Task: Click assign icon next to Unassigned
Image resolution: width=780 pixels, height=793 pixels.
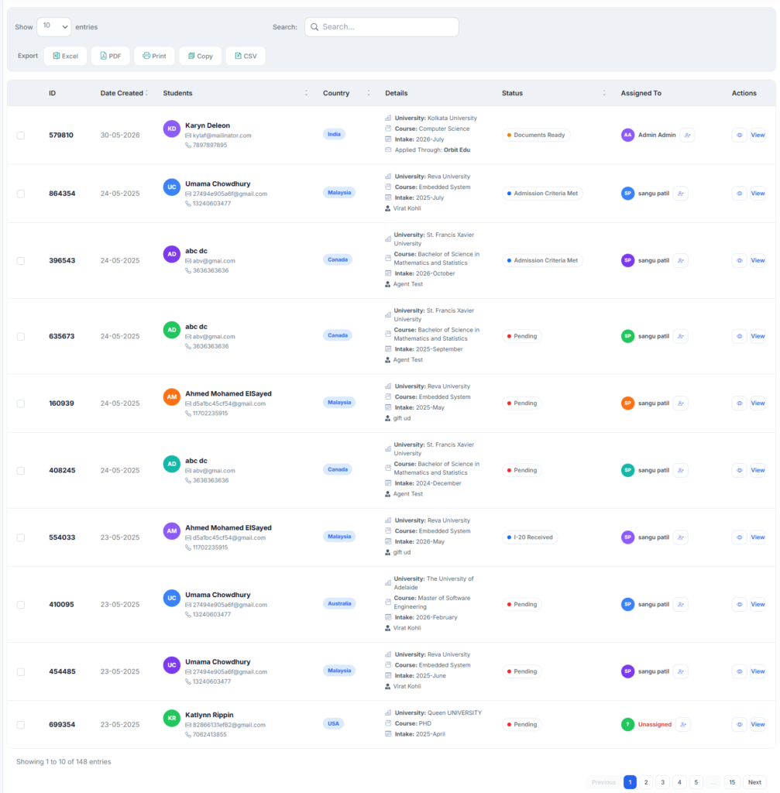Action: click(x=683, y=724)
